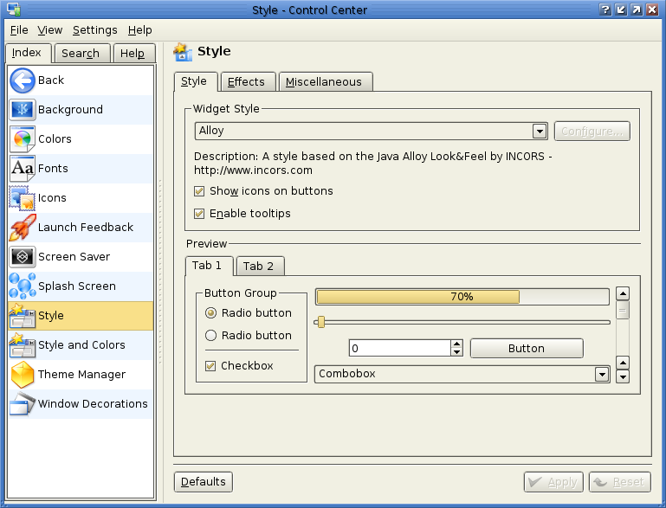Click the preview scrollbar thumb
The height and width of the screenshot is (508, 666).
coord(623,310)
